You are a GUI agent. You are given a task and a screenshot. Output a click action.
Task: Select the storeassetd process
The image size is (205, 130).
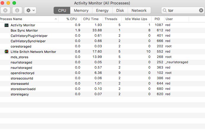click(20, 84)
